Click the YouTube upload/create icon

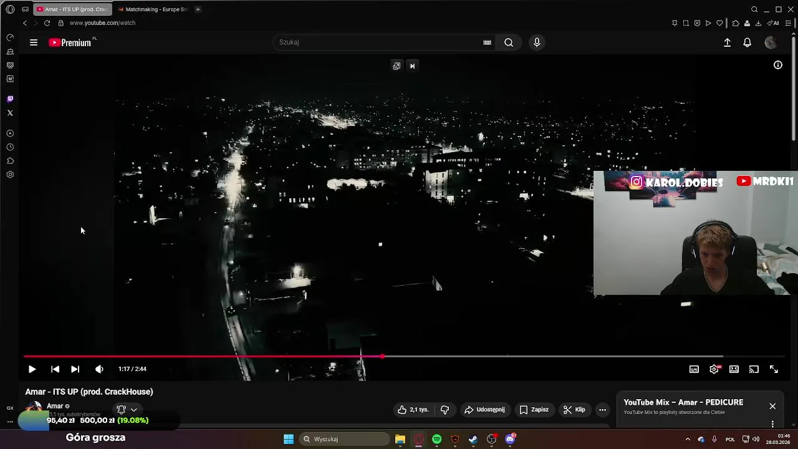727,42
